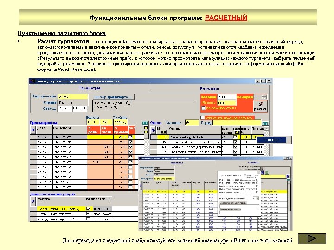Click black arrow icon under № hotel column

(x=163, y=132)
